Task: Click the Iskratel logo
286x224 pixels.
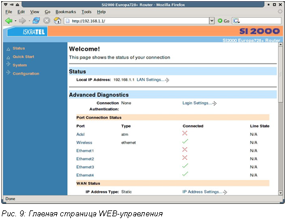Action: tap(27, 32)
